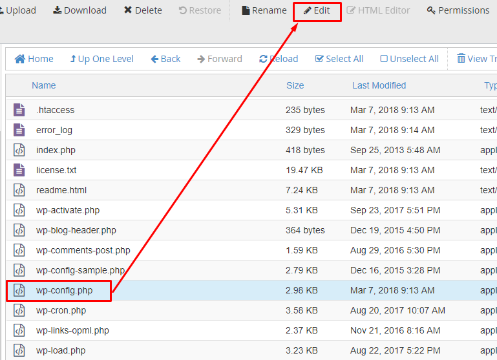The height and width of the screenshot is (360, 497).
Task: Select the wp-cron.php file name
Action: [x=61, y=311]
